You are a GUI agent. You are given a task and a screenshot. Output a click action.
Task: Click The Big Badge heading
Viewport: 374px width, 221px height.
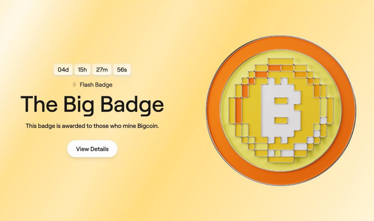(x=92, y=104)
